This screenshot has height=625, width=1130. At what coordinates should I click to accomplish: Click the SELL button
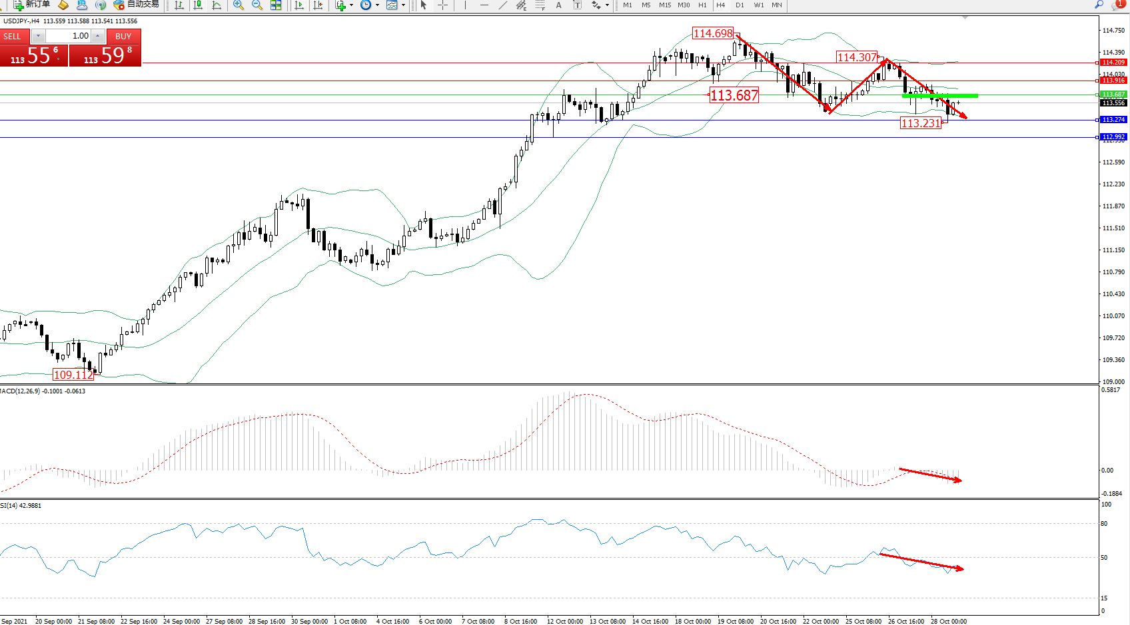point(12,37)
